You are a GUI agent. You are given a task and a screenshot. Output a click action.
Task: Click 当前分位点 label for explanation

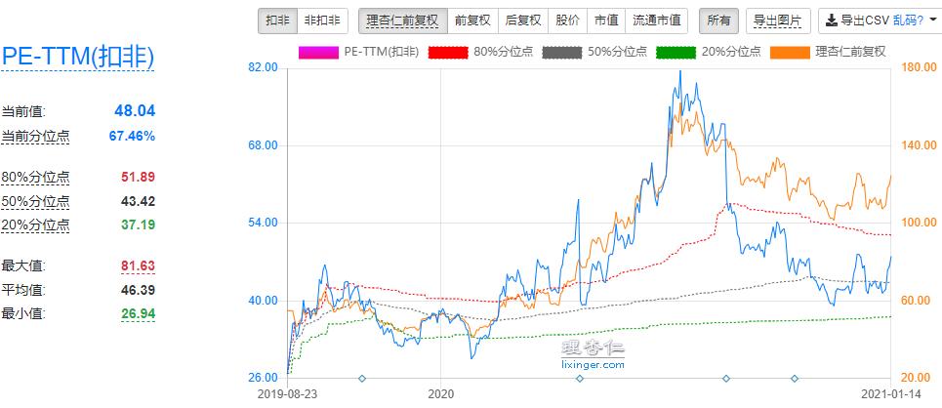point(35,137)
